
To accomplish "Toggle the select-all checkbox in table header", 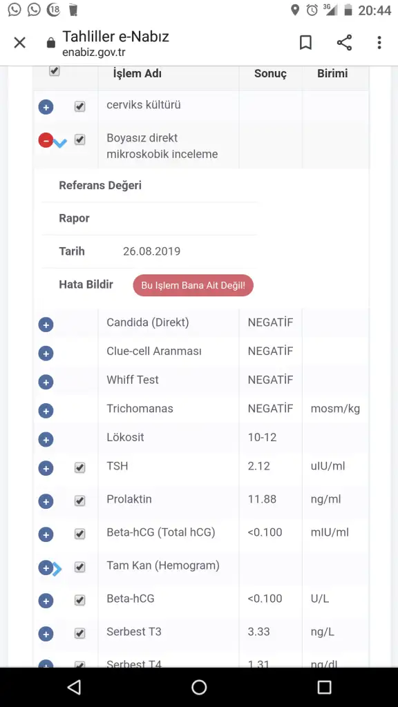I will tap(54, 71).
